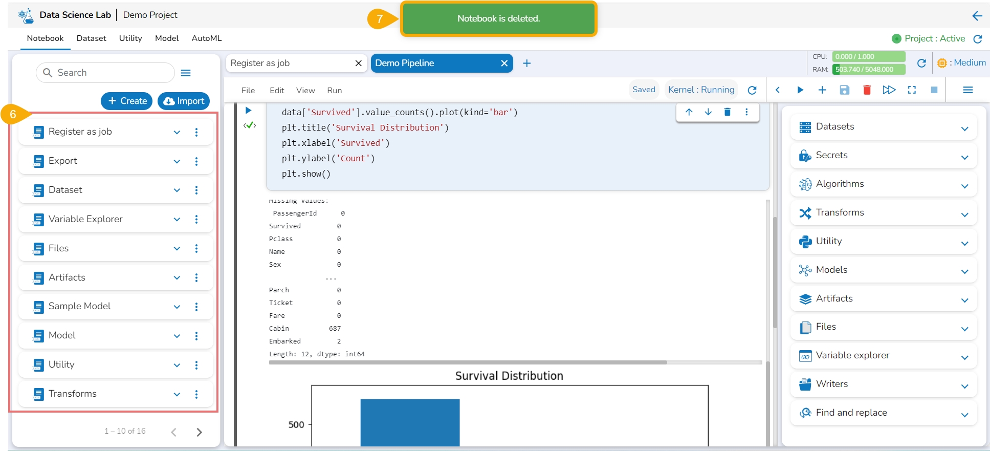Open the Run menu
The image size is (990, 451).
[x=334, y=91]
